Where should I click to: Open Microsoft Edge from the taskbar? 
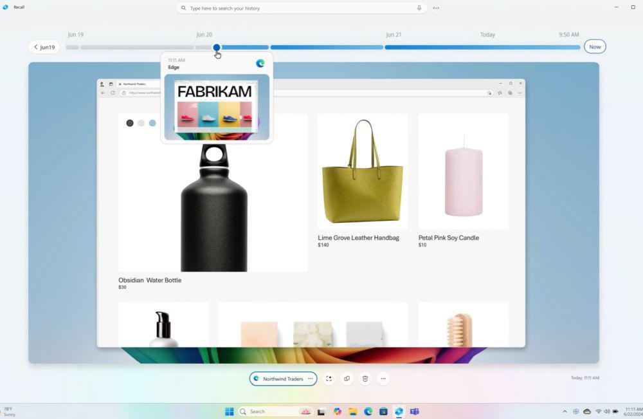pyautogui.click(x=368, y=411)
